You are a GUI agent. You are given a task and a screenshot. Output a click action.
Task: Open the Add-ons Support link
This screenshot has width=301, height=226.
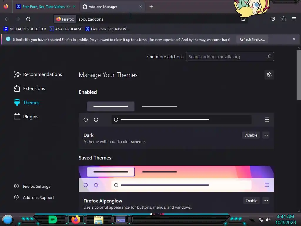(x=34, y=197)
